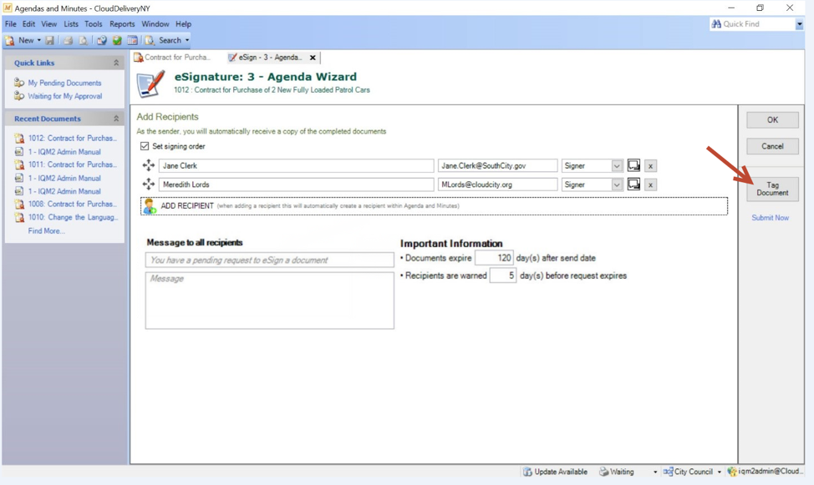Open the Help menu
814x485 pixels.
(x=183, y=24)
